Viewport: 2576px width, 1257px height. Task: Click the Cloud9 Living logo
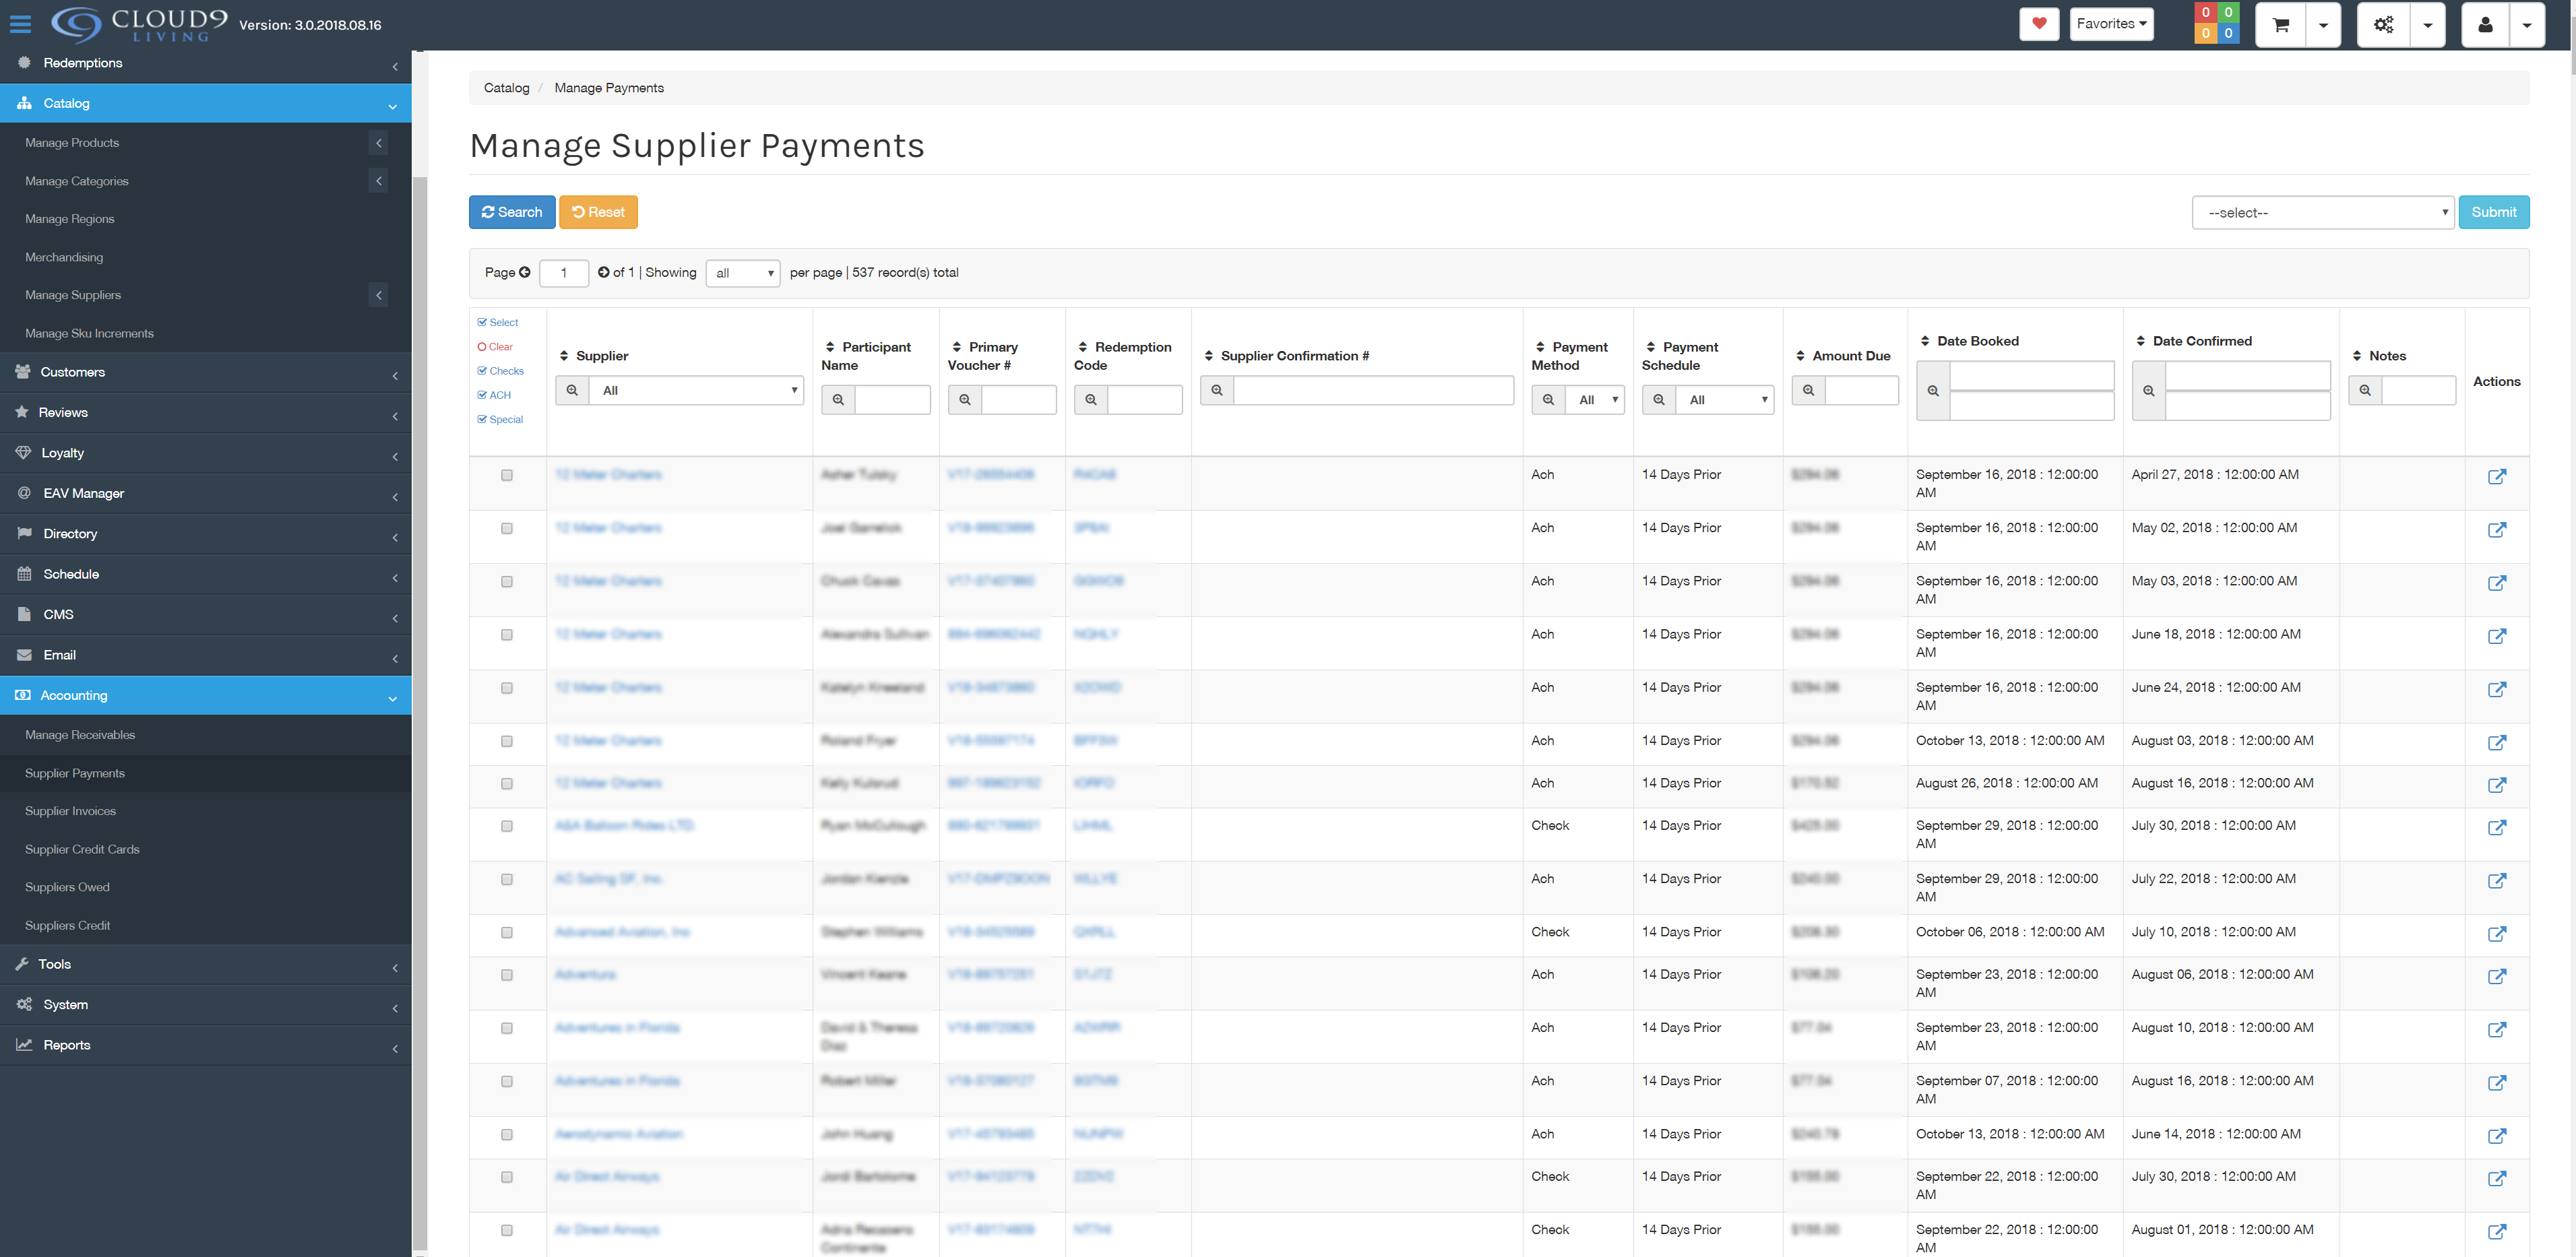[x=140, y=24]
